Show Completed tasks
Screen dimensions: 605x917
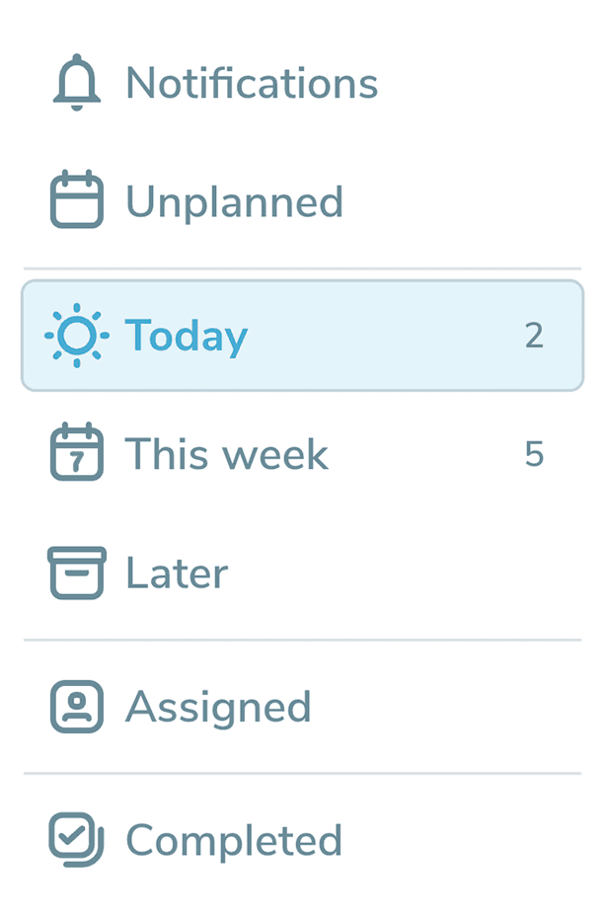(x=233, y=840)
